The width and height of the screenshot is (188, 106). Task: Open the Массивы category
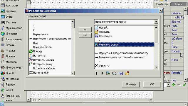[x=11, y=62]
